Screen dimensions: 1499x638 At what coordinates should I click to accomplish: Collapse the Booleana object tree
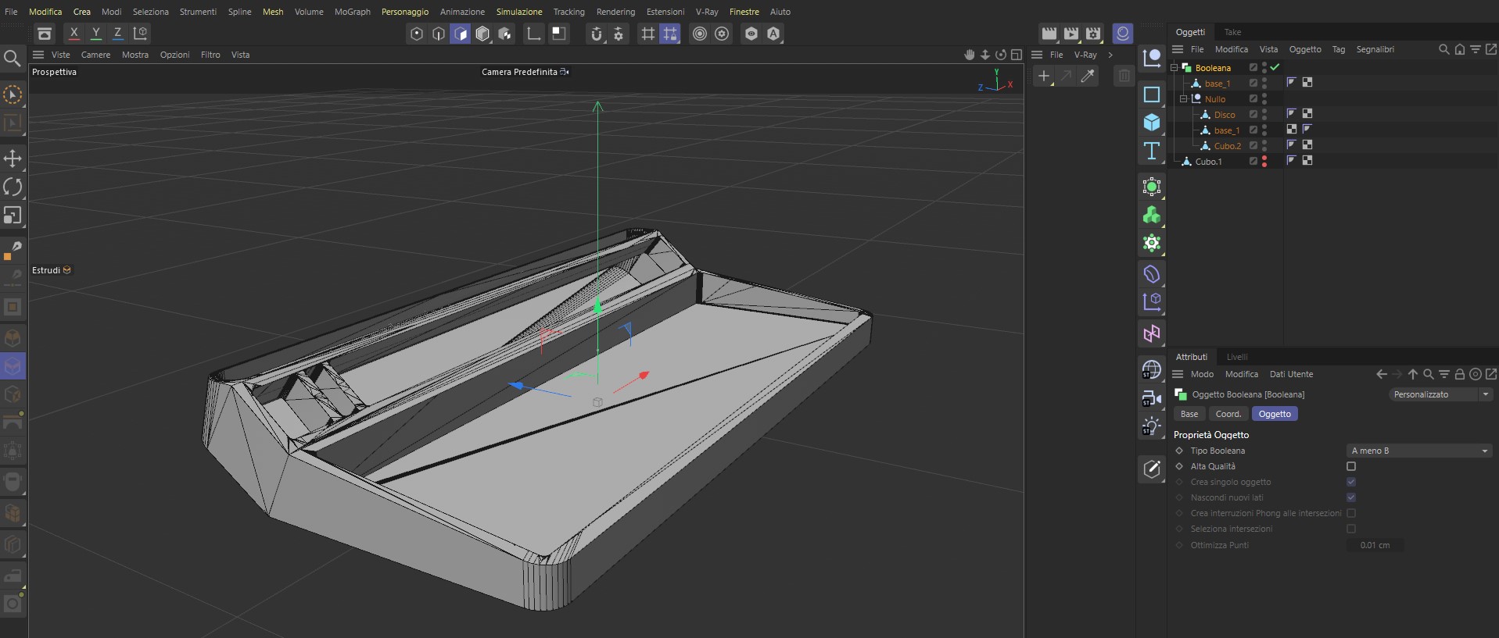click(x=1174, y=68)
